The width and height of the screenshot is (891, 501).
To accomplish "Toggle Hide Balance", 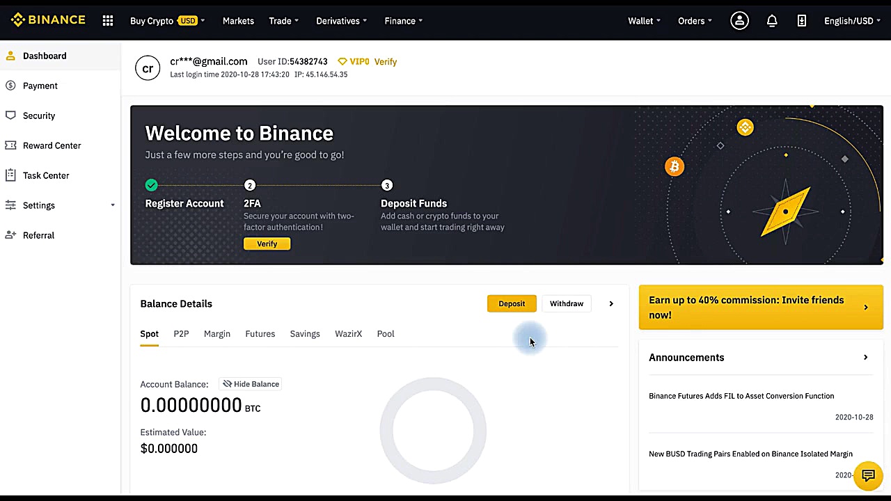I will (x=251, y=384).
